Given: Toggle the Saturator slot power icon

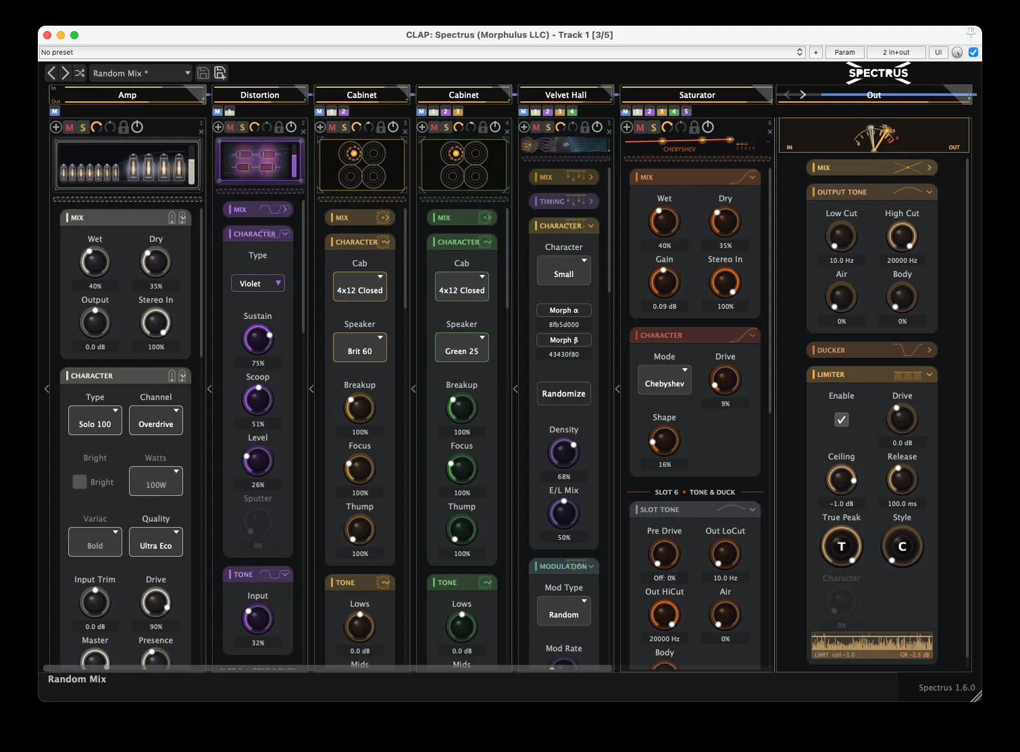Looking at the screenshot, I should (x=708, y=127).
